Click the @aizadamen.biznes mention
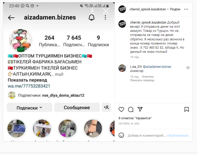197x155 pixels. 157,67
